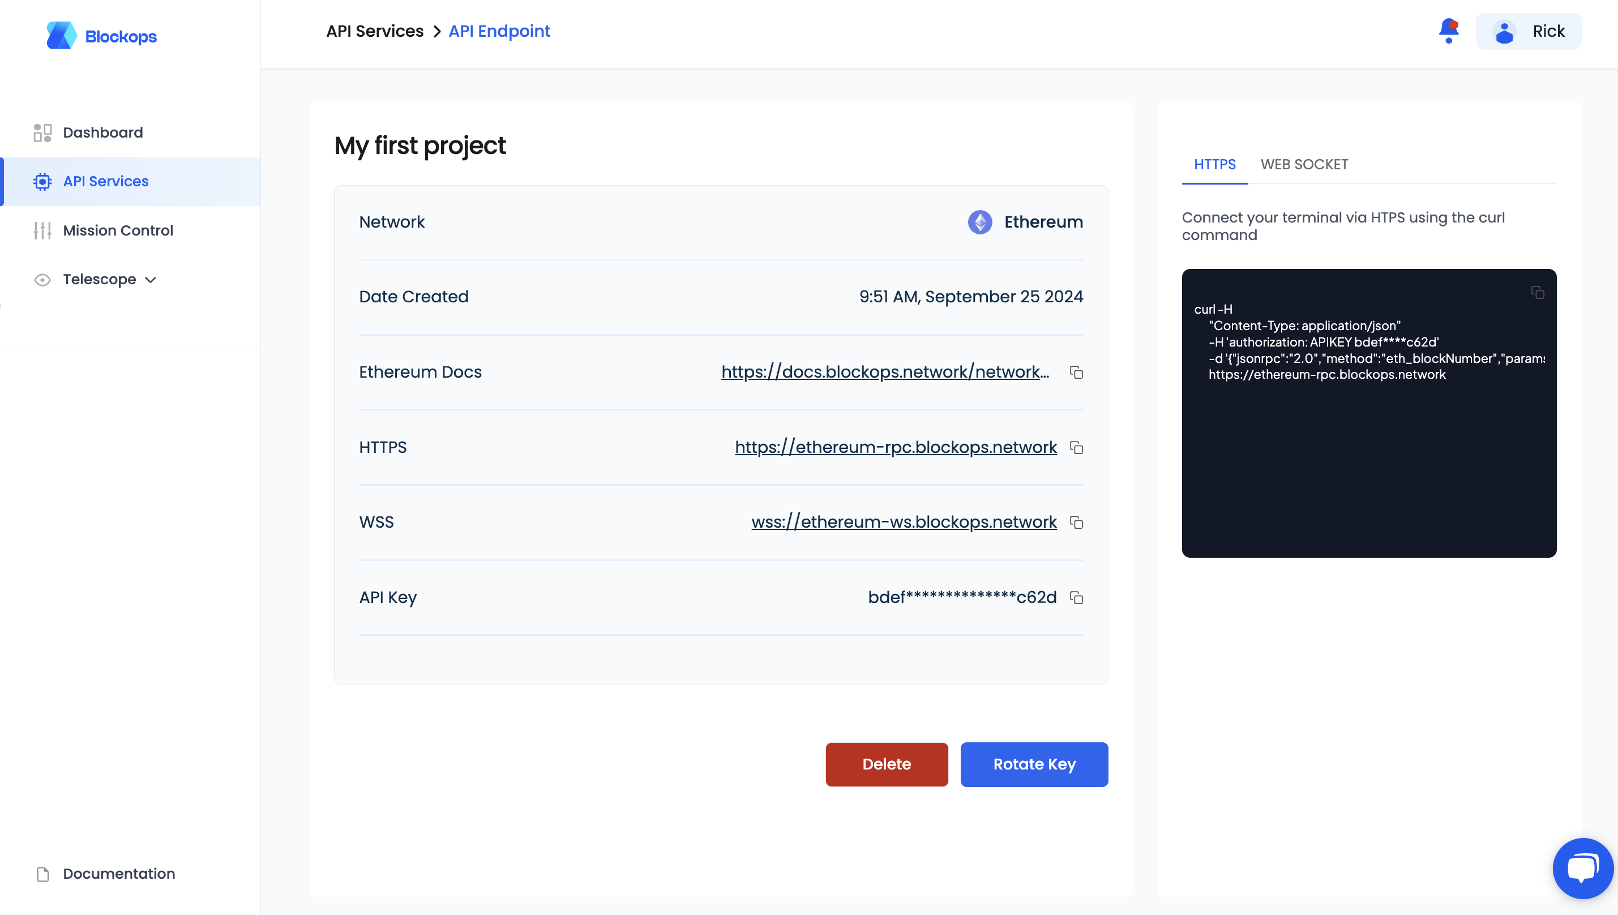Copy the WSS endpoint URL

(x=1076, y=523)
